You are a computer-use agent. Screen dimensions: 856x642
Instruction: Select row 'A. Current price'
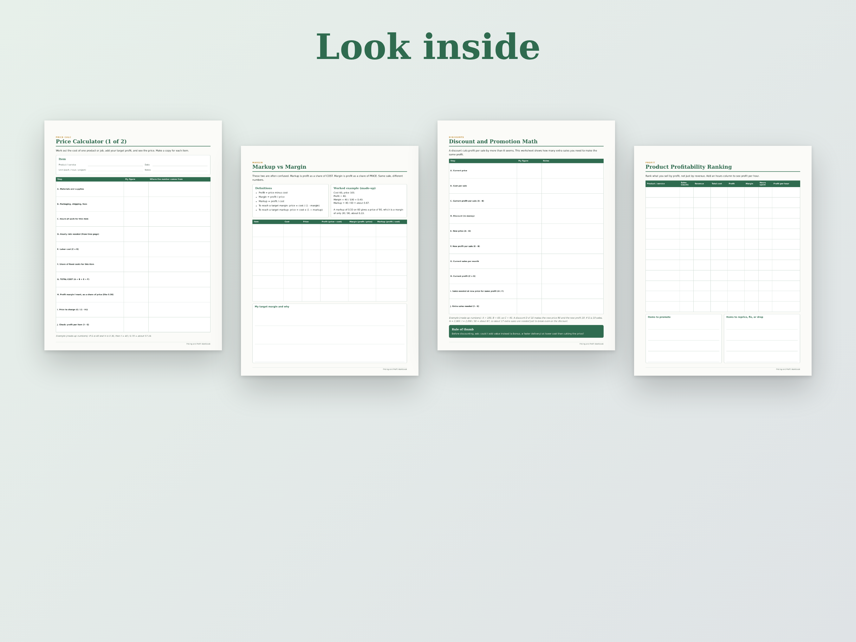point(526,171)
